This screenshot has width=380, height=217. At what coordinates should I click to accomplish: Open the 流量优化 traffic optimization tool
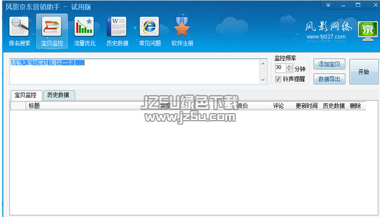coord(85,31)
